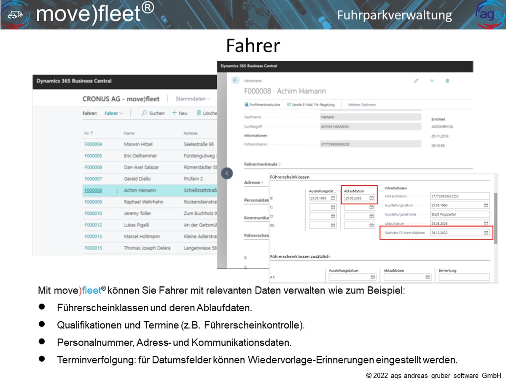Open calendar for class B Ablaufdatum 25.05.2026
The height and width of the screenshot is (379, 506).
(x=371, y=198)
